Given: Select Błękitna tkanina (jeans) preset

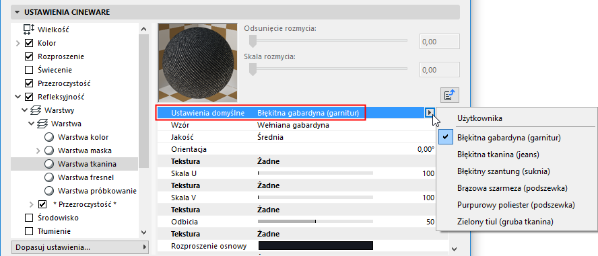Looking at the screenshot, I should pos(498,155).
